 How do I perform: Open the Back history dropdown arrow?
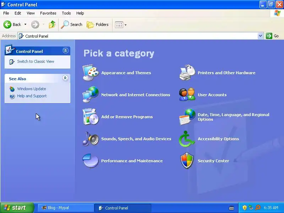(x=25, y=24)
